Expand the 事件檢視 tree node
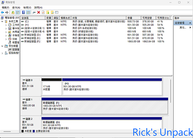Screen dimensions: 193x138 pyautogui.click(x=6, y=29)
